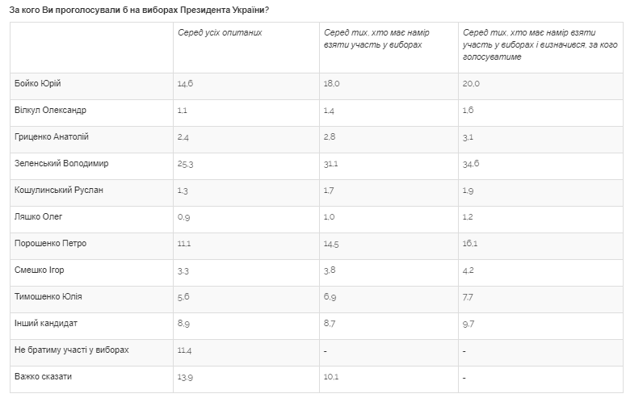Image resolution: width=626 pixels, height=398 pixels.
Task: Select the 'Кошулинський Руслан' row label
Action: (x=59, y=190)
